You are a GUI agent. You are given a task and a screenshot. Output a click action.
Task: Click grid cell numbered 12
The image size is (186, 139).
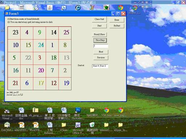[x=52, y=84]
